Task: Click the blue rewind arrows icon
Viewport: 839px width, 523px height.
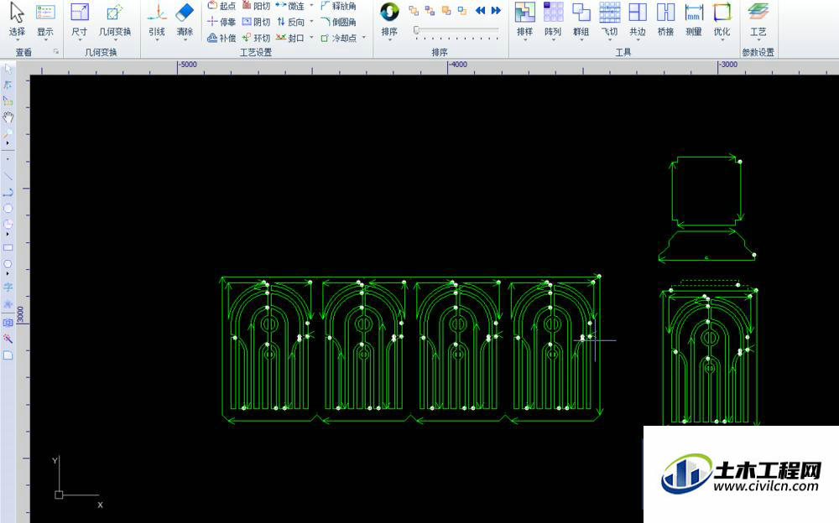Action: coord(481,10)
